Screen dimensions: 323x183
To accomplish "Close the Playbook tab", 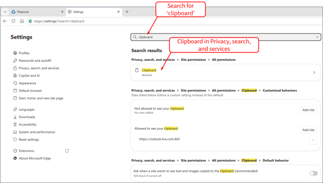I will pyautogui.click(x=62, y=12).
